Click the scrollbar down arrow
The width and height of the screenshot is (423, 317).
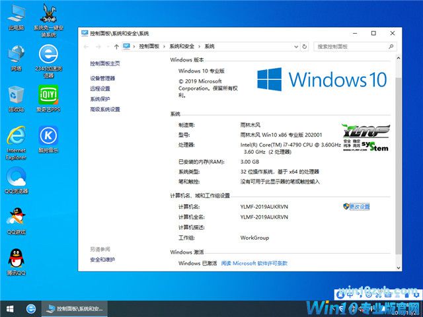(398, 268)
